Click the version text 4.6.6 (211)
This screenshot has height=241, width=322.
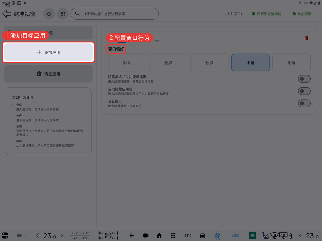coord(233,14)
